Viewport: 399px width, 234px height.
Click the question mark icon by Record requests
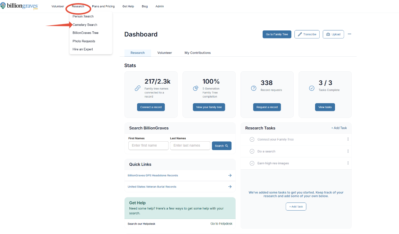[254, 88]
